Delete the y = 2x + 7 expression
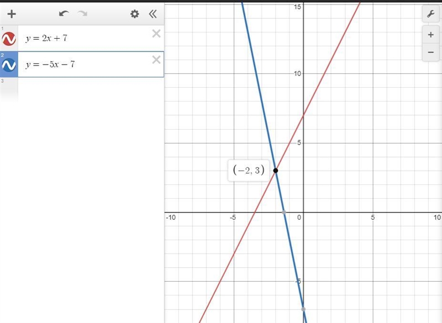Image resolution: width=442 pixels, height=323 pixels. (x=156, y=34)
